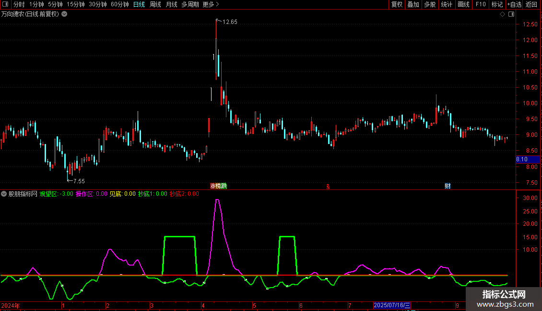Toggle right side panel icon on chart header
This screenshot has height=311, width=542.
[x=511, y=14]
